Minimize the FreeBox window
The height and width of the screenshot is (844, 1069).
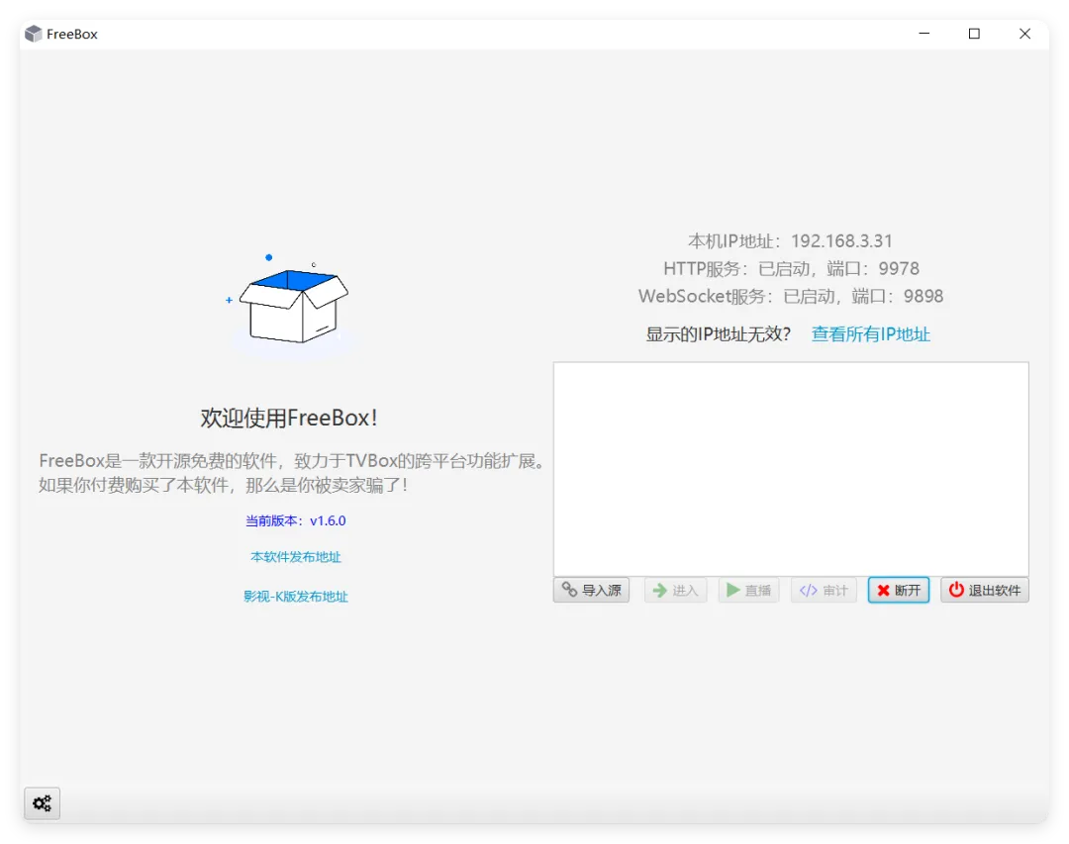click(924, 34)
